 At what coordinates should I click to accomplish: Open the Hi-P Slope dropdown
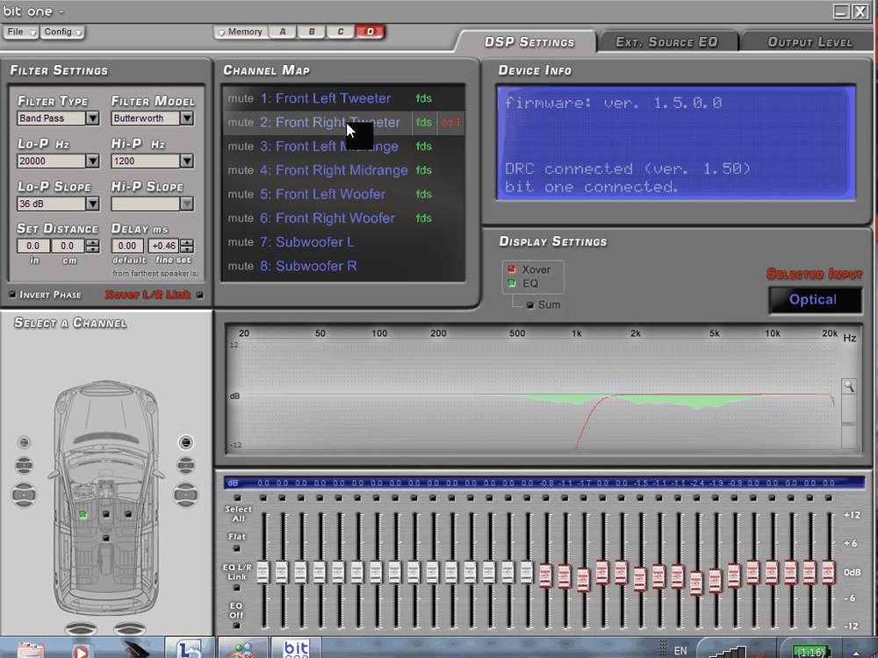187,204
